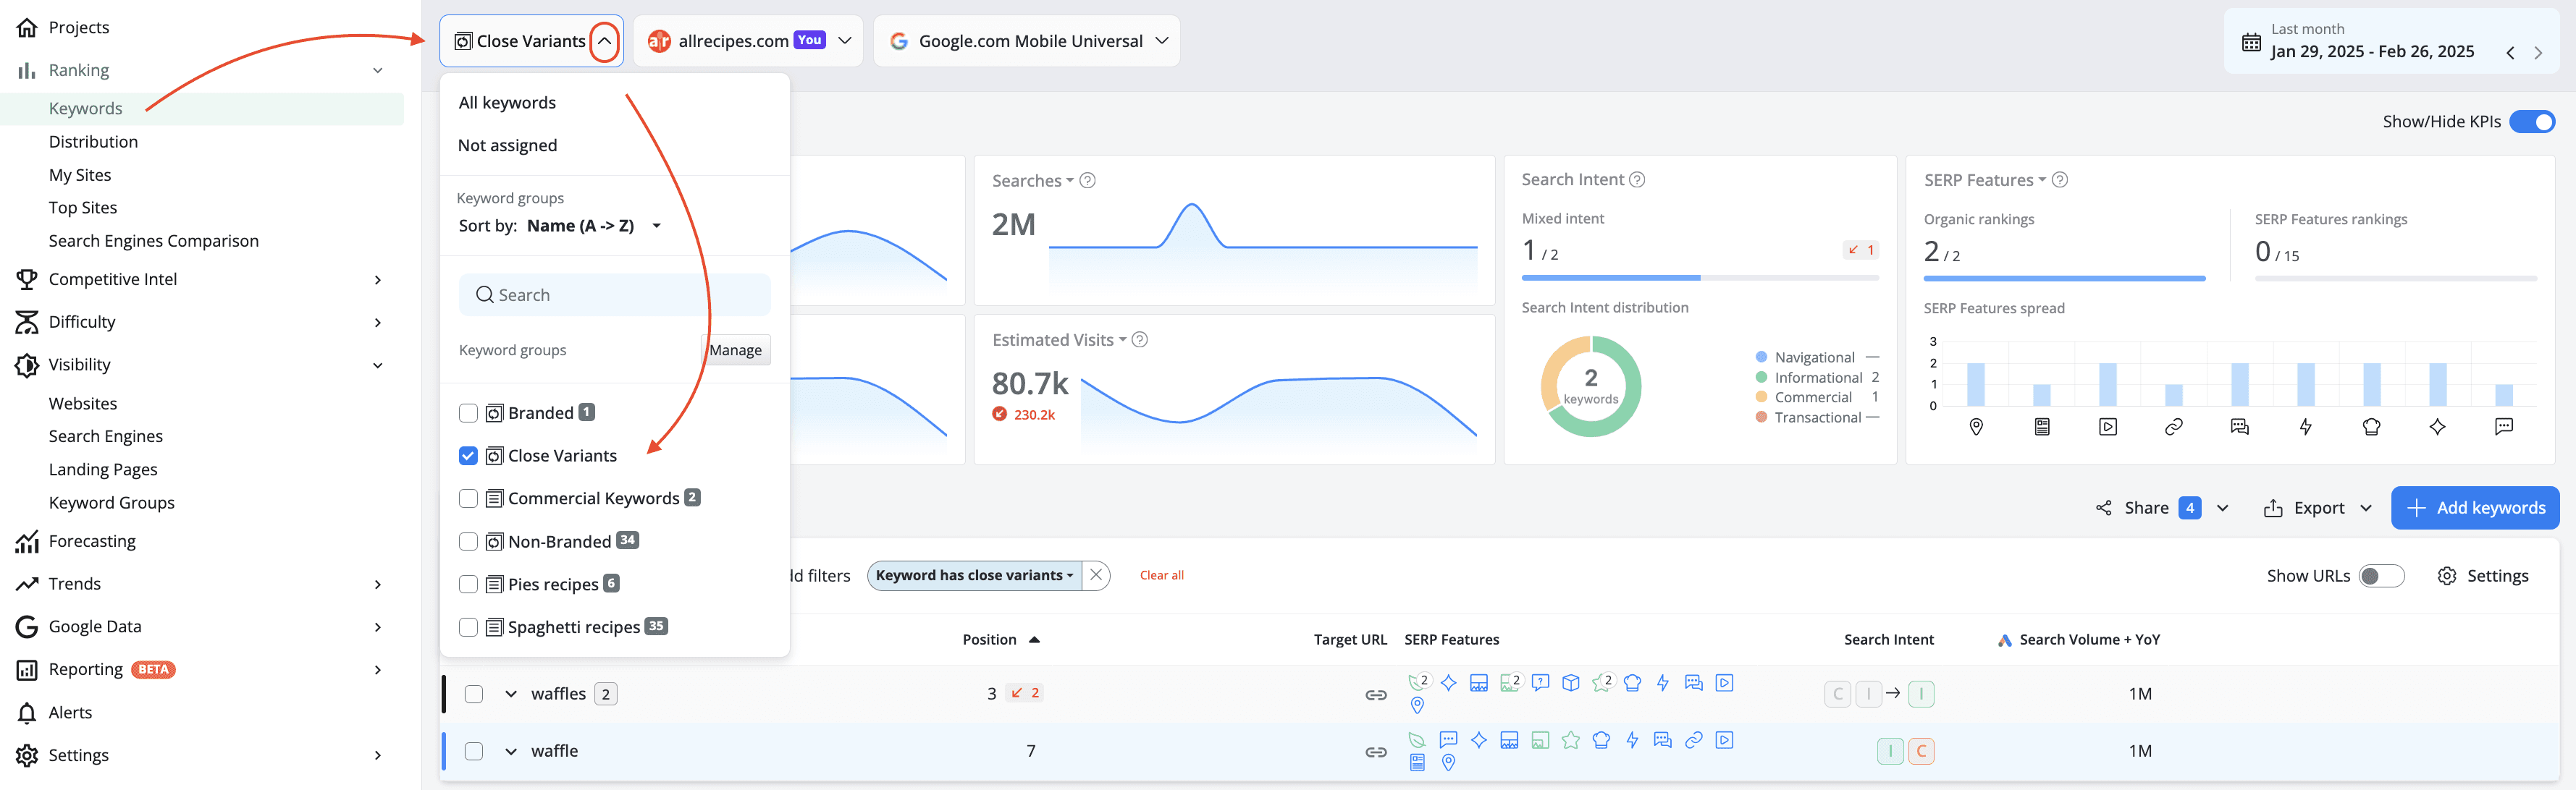Select All keywords in the menu
This screenshot has width=2576, height=790.
click(x=507, y=103)
